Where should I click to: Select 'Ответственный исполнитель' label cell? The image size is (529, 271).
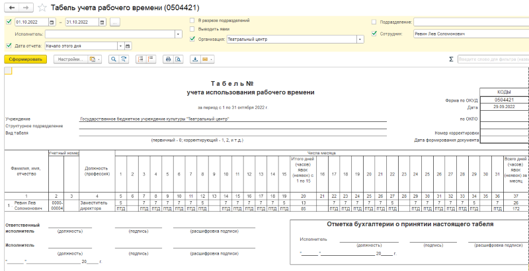coord(23,228)
